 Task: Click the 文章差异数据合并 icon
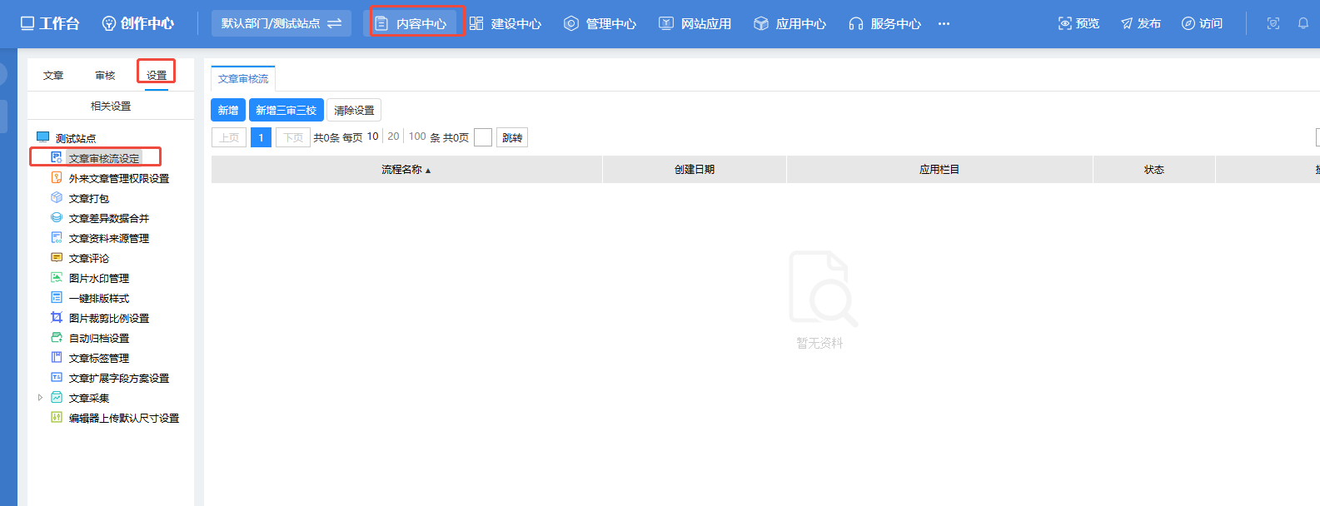(57, 217)
